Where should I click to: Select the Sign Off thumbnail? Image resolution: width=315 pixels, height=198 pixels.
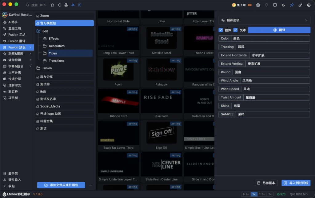point(161,133)
